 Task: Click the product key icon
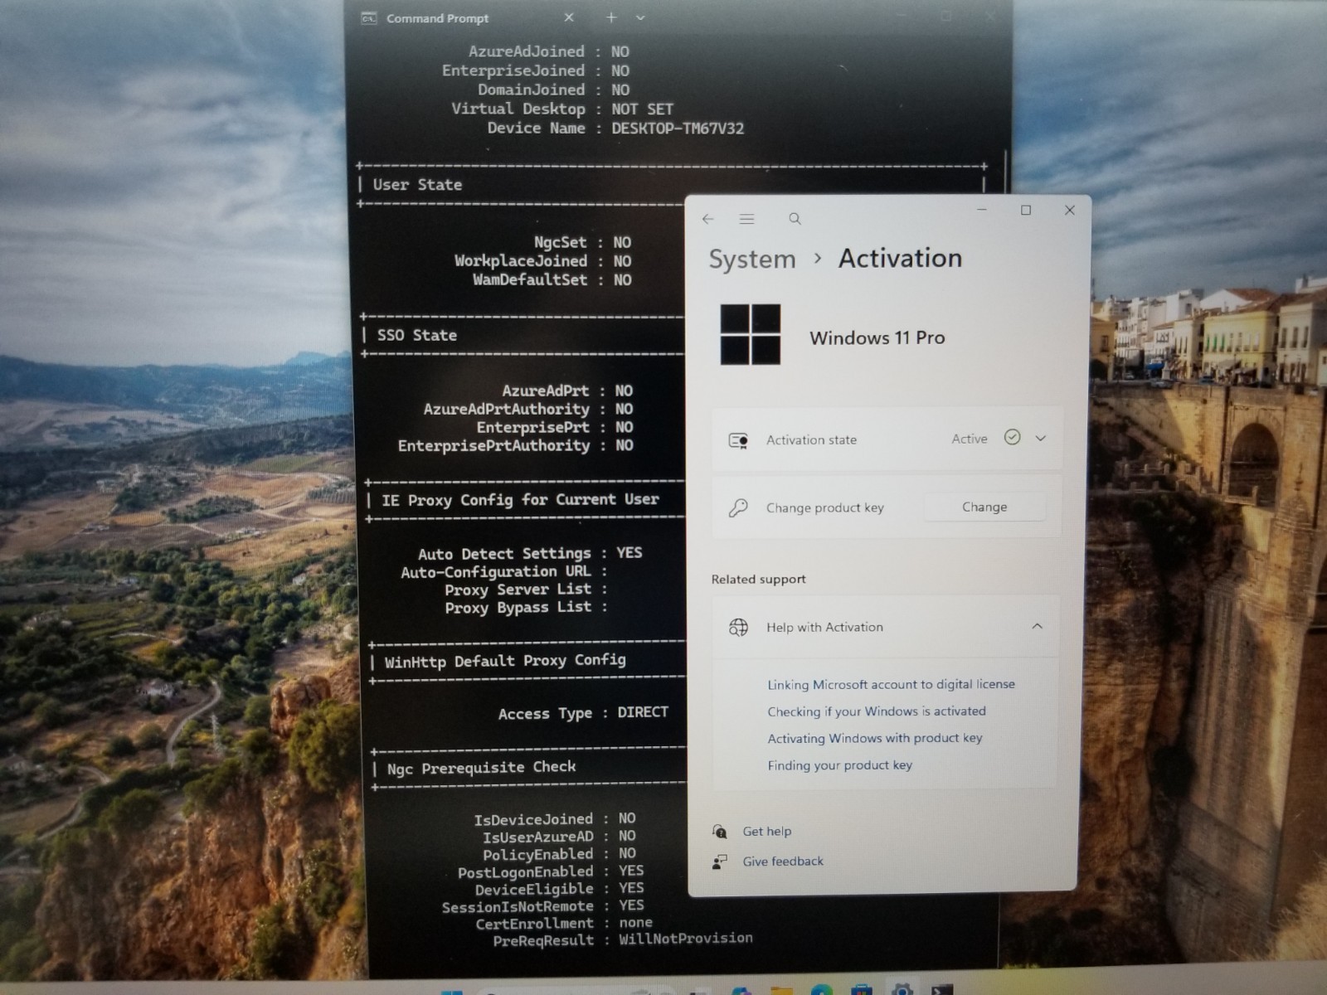click(x=738, y=507)
